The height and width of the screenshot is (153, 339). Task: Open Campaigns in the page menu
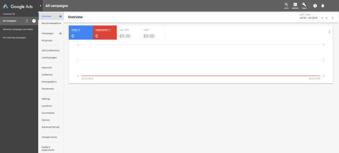[x=47, y=33]
